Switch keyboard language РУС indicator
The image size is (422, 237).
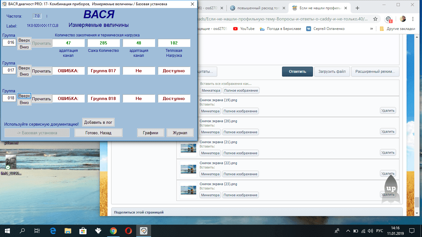point(379,231)
